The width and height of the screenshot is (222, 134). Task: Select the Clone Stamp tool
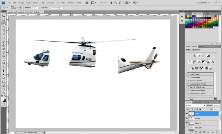coord(4,45)
